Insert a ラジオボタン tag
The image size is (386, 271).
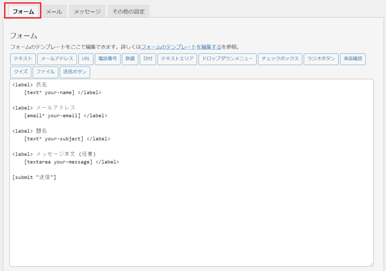[x=321, y=59]
